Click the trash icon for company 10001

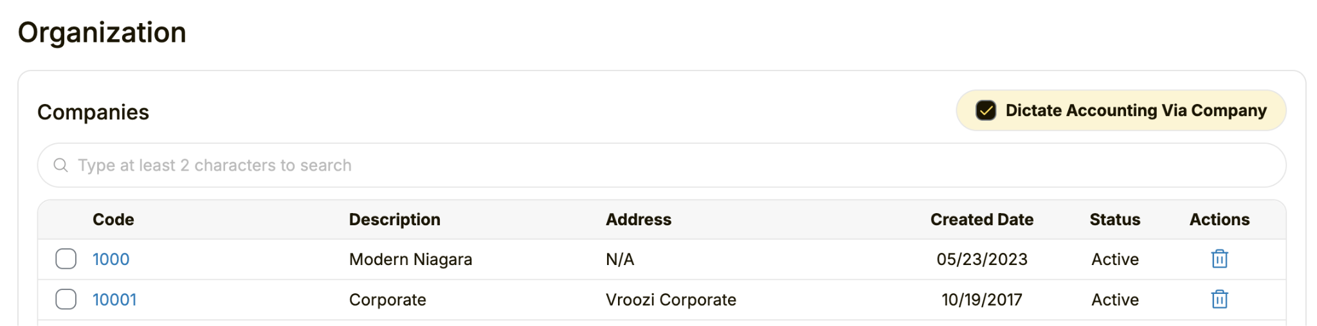coord(1219,300)
